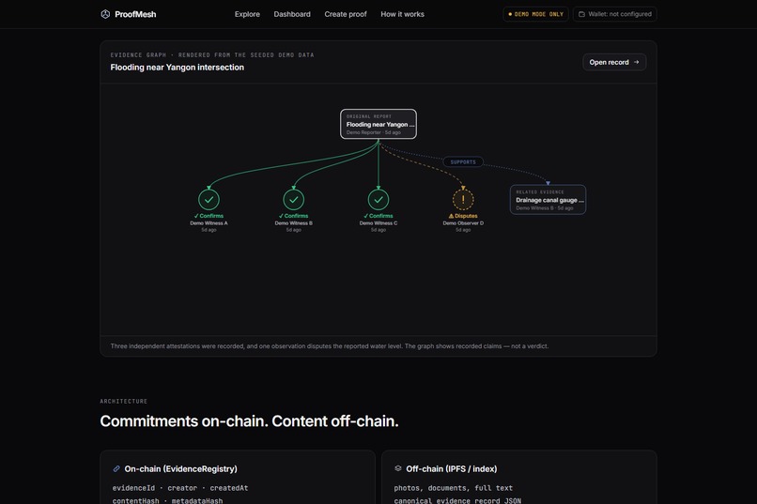Click the wallet icon in header
This screenshot has width=757, height=504.
(581, 14)
